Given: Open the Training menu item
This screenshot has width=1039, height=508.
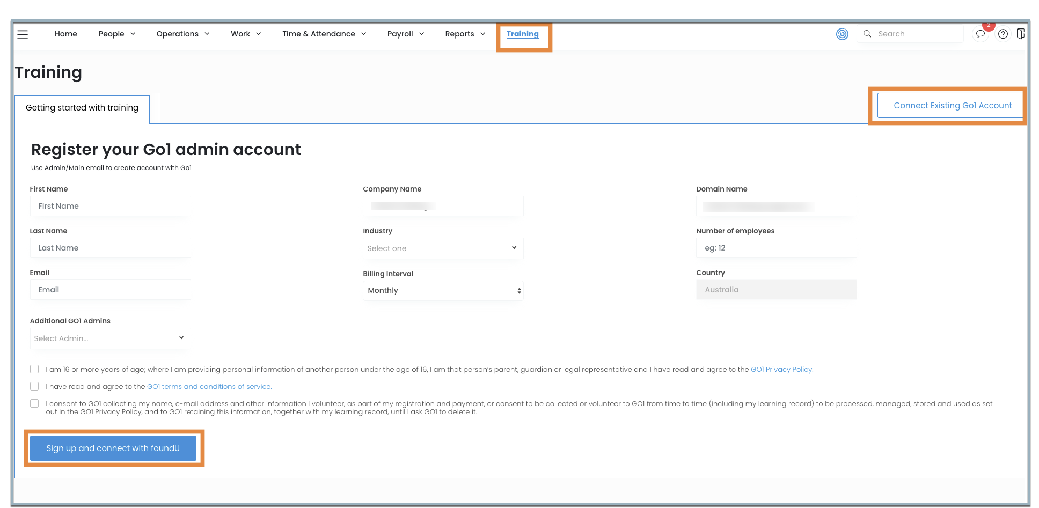Looking at the screenshot, I should point(522,34).
